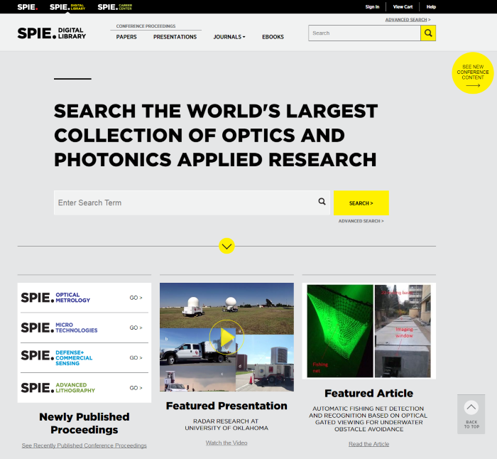Click Advanced Search link below Search button
497x459 pixels.
tap(361, 221)
